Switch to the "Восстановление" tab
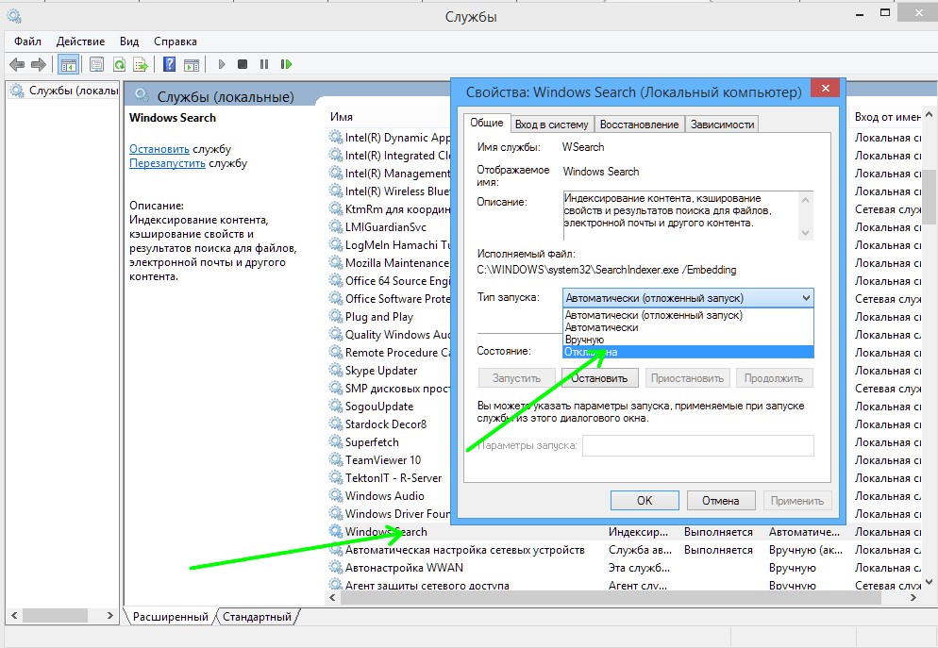The width and height of the screenshot is (938, 648). (x=639, y=125)
